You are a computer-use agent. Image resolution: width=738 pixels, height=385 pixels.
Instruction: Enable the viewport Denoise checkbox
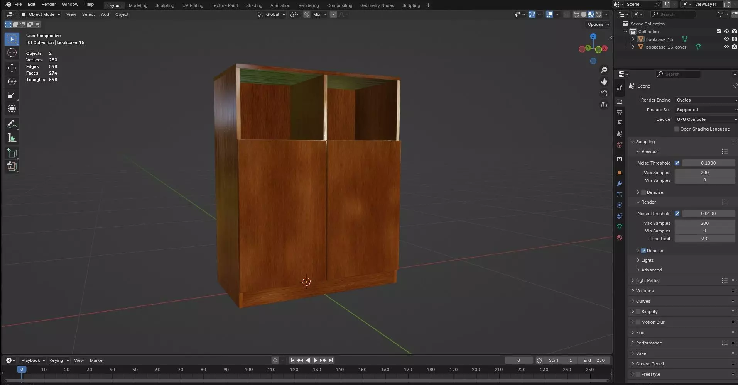643,192
